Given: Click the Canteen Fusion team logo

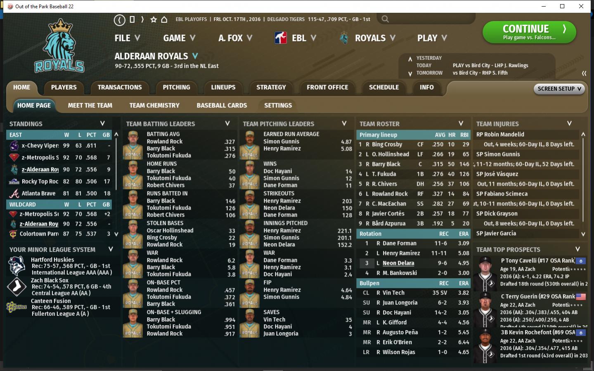Looking at the screenshot, I should tap(17, 307).
